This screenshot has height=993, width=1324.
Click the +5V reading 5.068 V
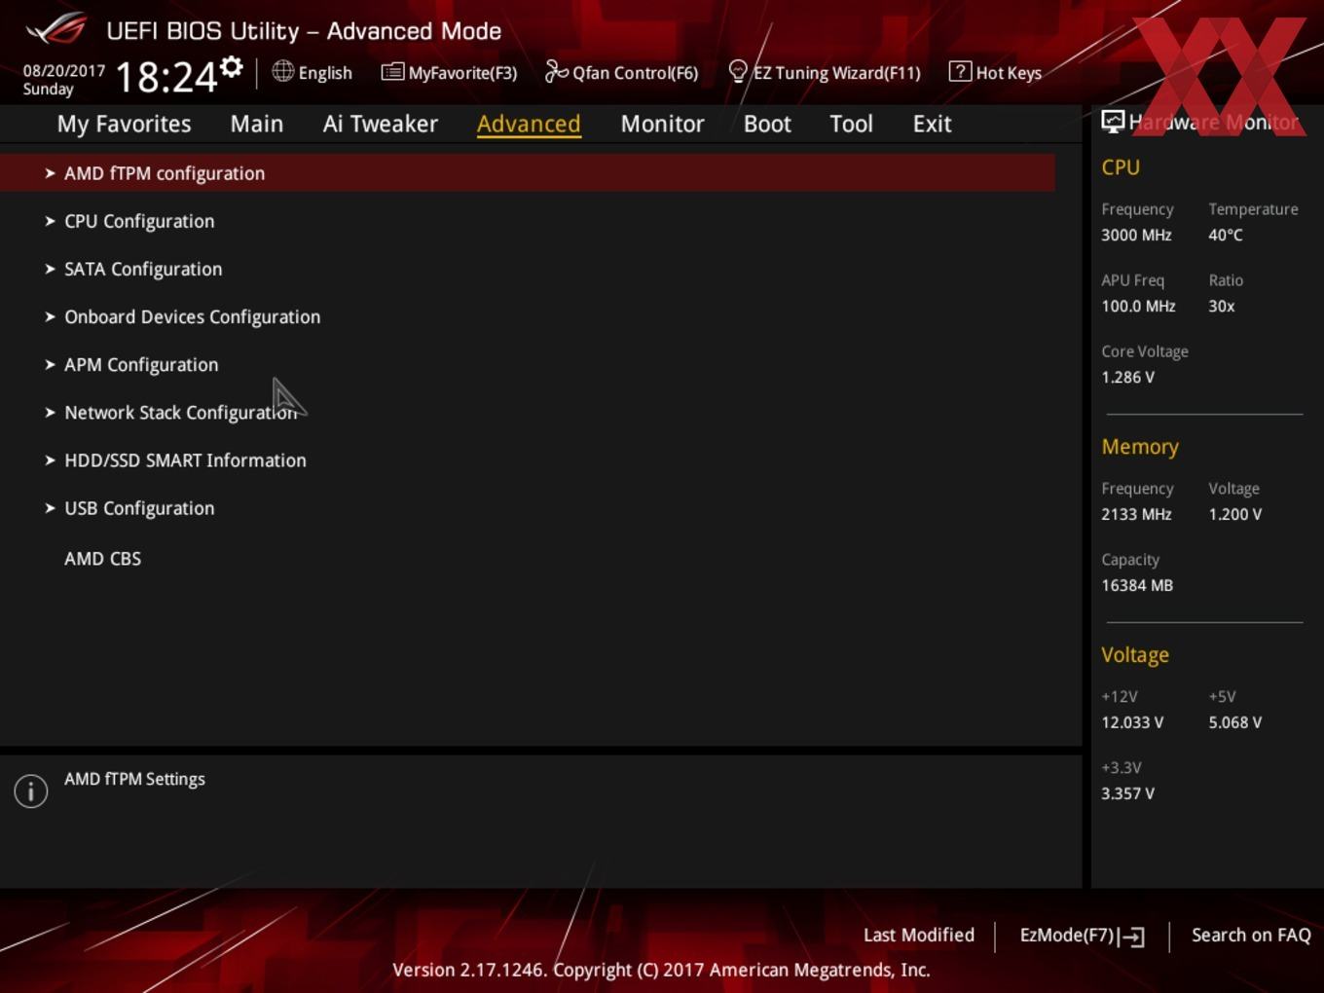coord(1235,722)
